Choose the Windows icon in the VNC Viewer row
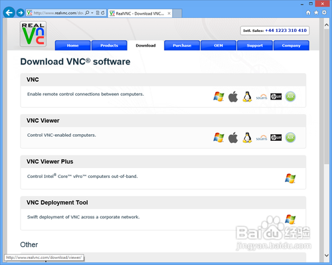 tap(218, 137)
